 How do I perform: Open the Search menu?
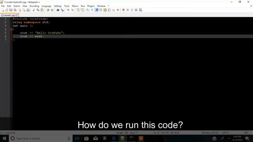[17, 6]
